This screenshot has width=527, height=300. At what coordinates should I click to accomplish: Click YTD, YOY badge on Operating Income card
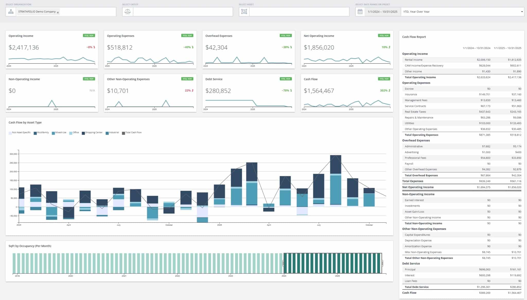pos(89,36)
